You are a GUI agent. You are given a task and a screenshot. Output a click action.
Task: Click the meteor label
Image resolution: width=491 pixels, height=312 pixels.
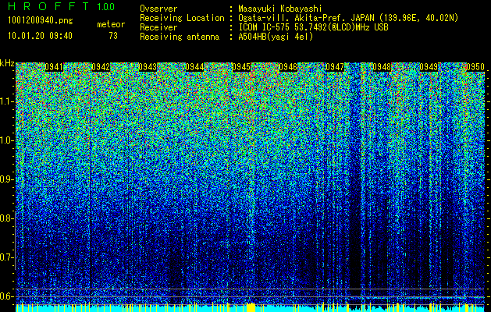coord(111,24)
